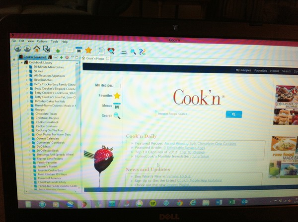The height and width of the screenshot is (222, 298).
Task: Open the raw food made easy thumbnail
Action: 284,157
